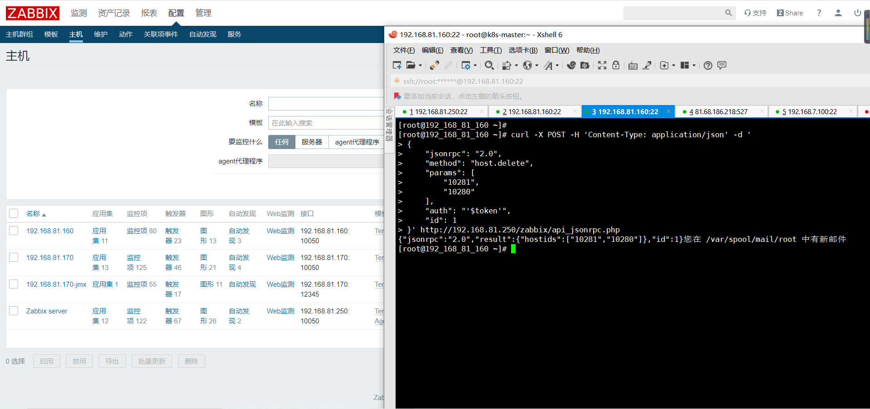Launch Xftp via swirl icon in Xshell

(x=571, y=65)
